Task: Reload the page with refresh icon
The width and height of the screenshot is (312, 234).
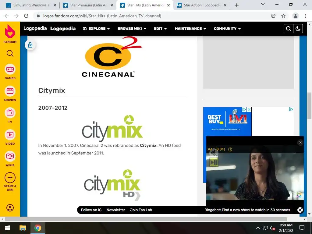Action: coord(26,16)
